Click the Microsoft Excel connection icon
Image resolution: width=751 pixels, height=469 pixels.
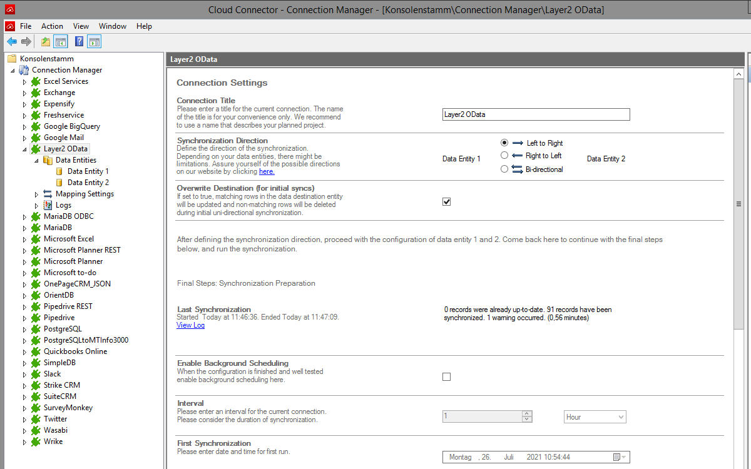pyautogui.click(x=36, y=239)
